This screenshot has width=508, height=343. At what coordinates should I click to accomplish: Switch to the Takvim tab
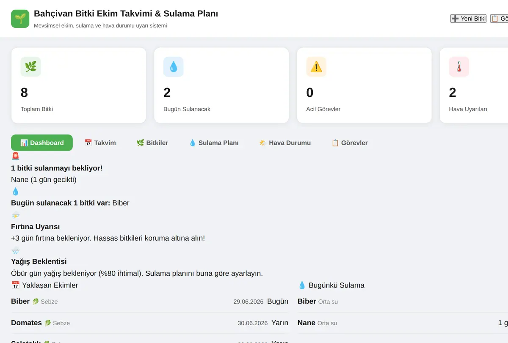click(100, 143)
